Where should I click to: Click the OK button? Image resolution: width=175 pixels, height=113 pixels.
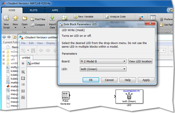[91, 80]
